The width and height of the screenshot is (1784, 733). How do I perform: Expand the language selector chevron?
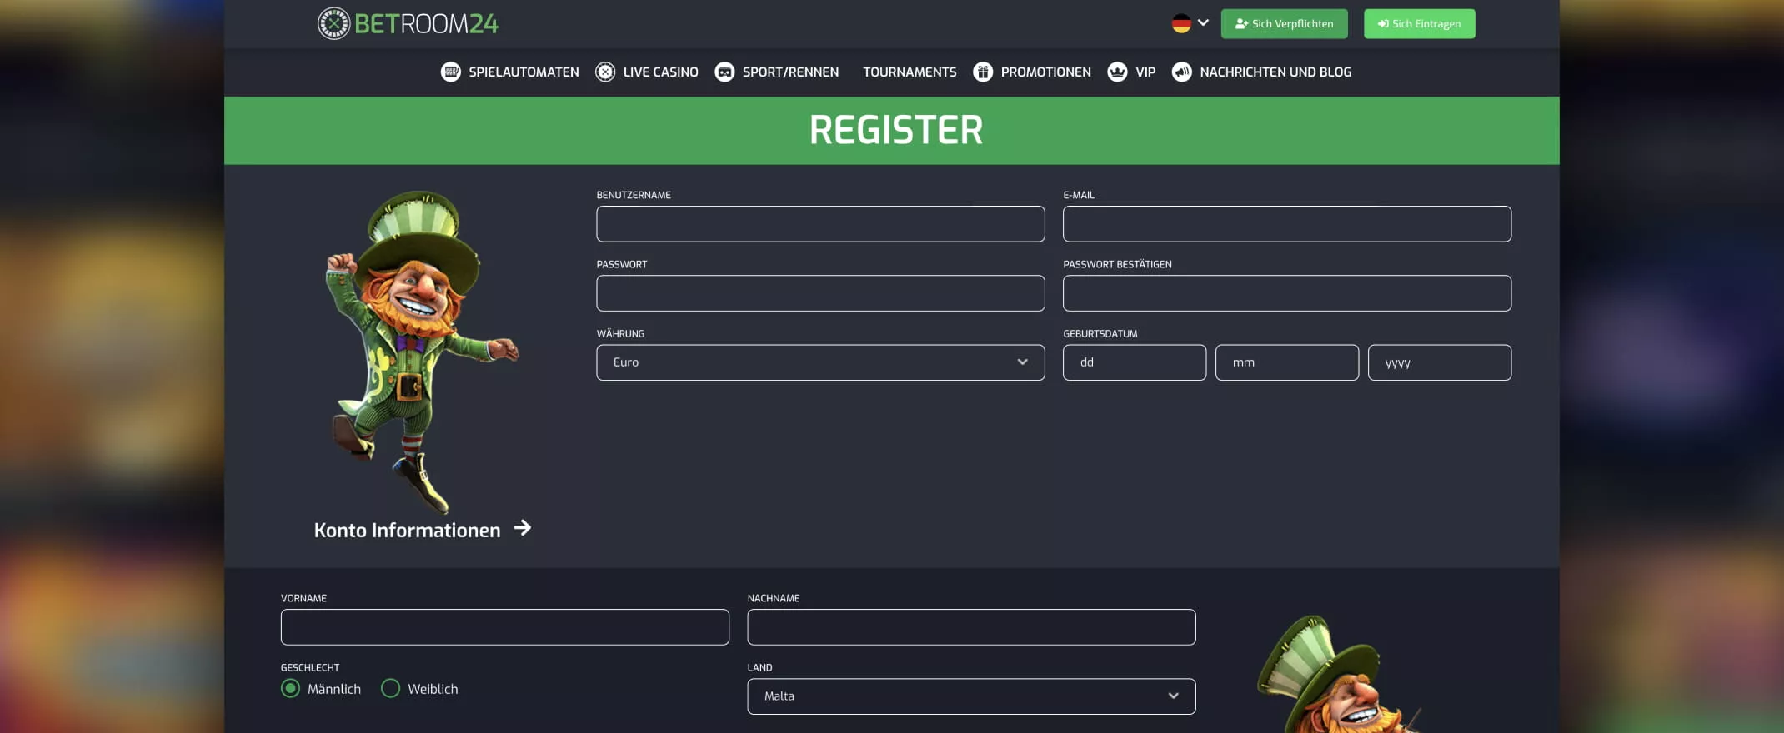pyautogui.click(x=1203, y=22)
